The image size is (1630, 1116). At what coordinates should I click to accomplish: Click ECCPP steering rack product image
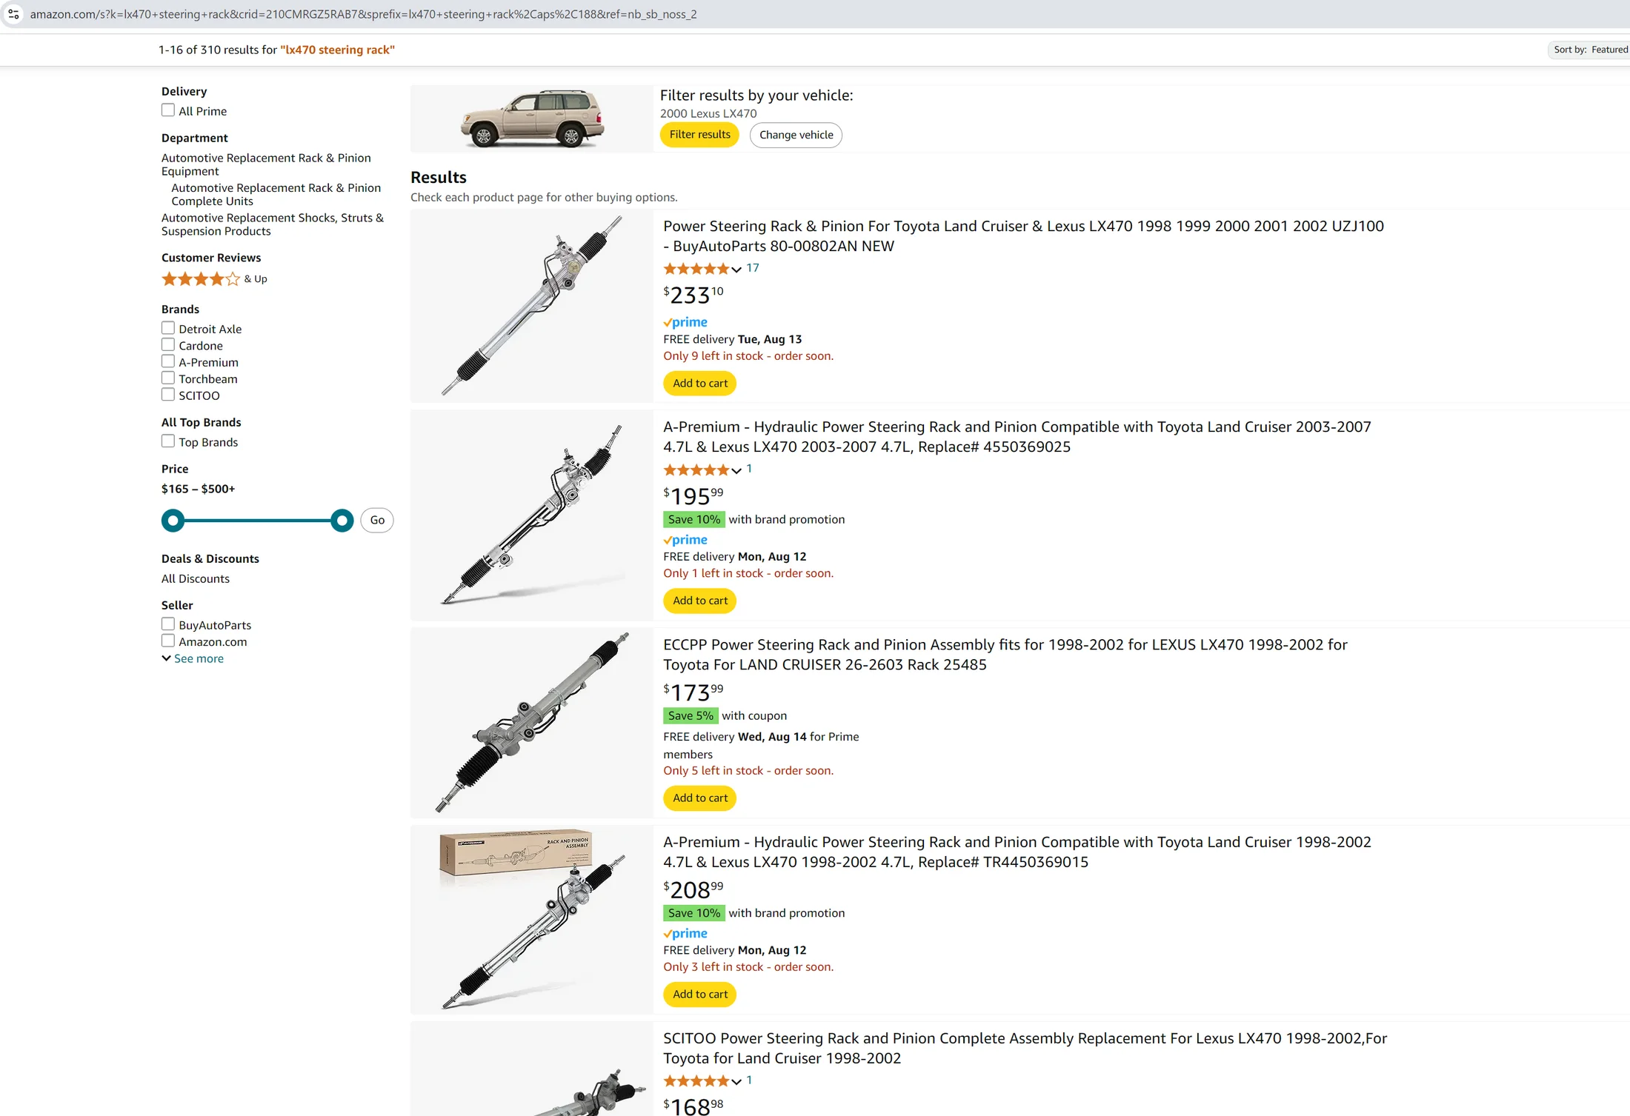[532, 723]
